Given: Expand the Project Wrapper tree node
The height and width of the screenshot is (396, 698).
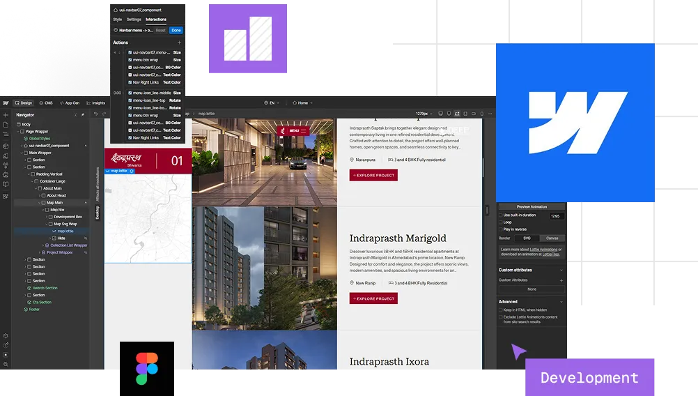Looking at the screenshot, I should tap(40, 252).
